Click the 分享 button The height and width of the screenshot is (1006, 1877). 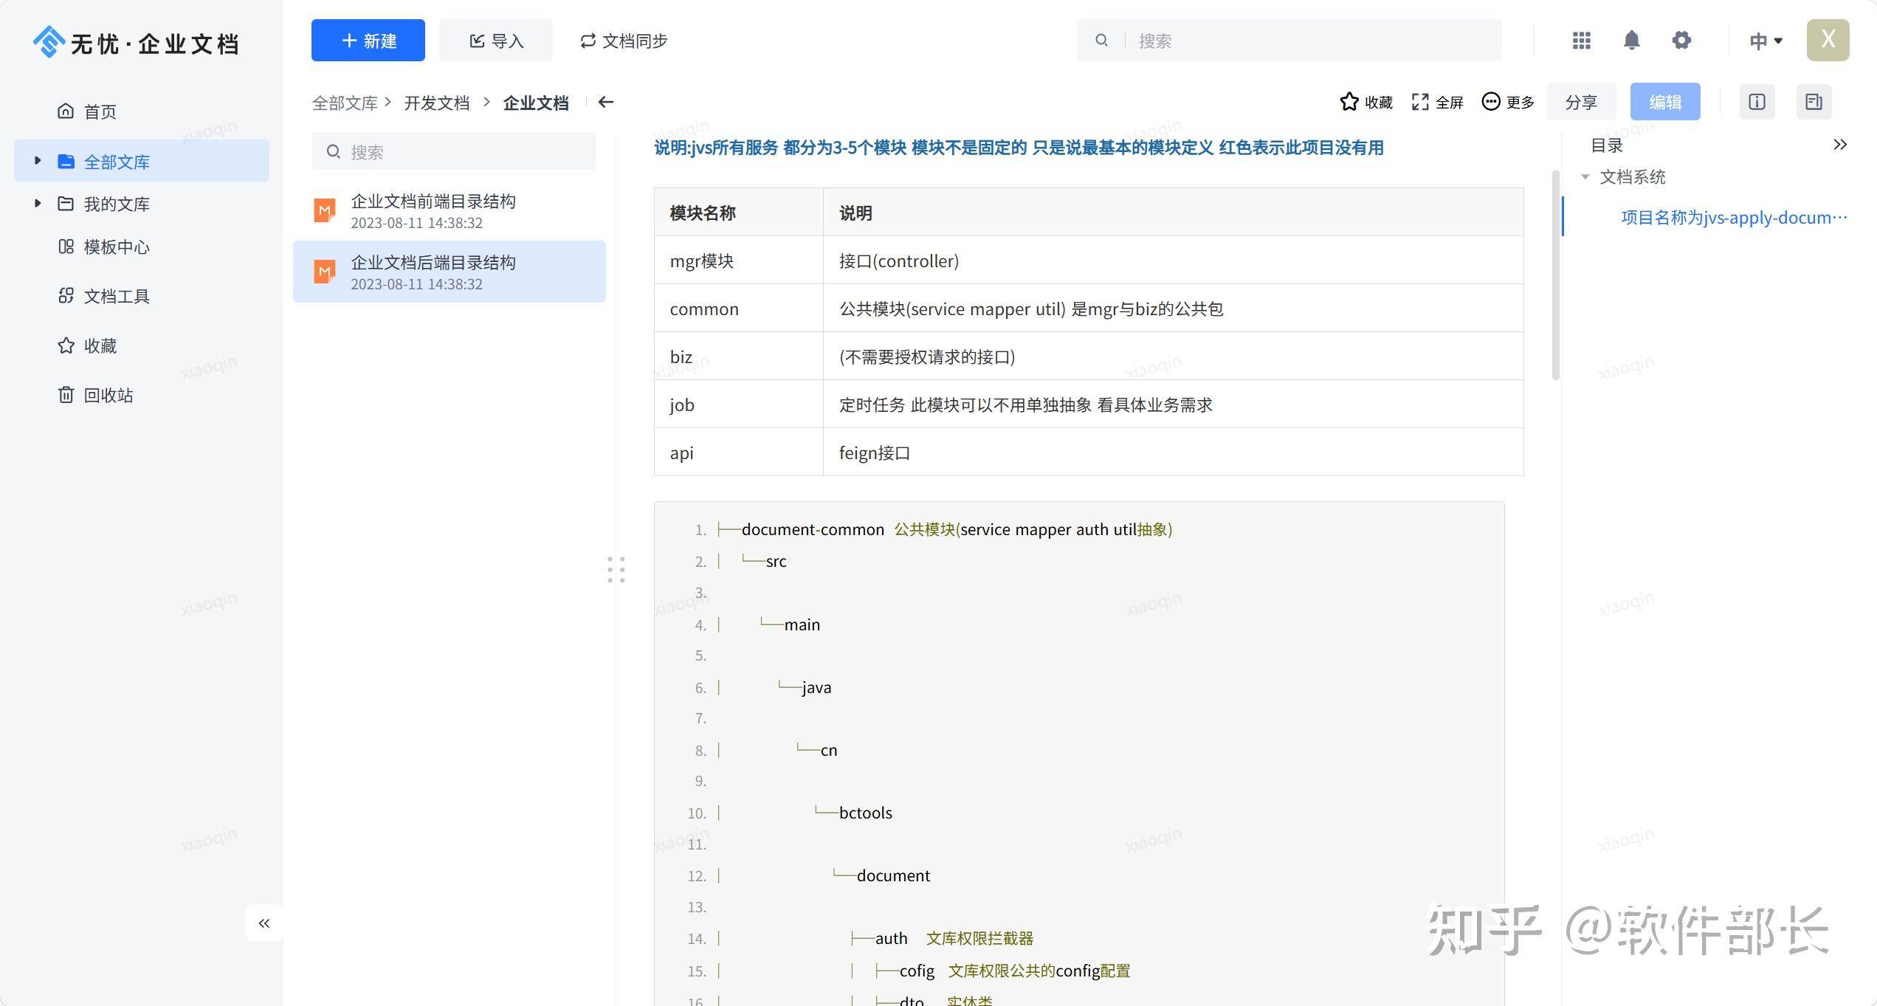point(1581,102)
